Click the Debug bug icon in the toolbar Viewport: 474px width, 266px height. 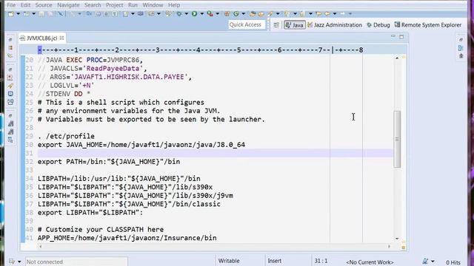(179, 14)
